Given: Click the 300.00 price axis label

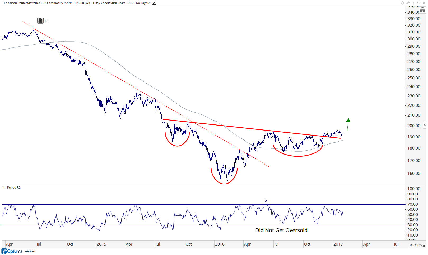Looking at the screenshot, I should [x=414, y=39].
